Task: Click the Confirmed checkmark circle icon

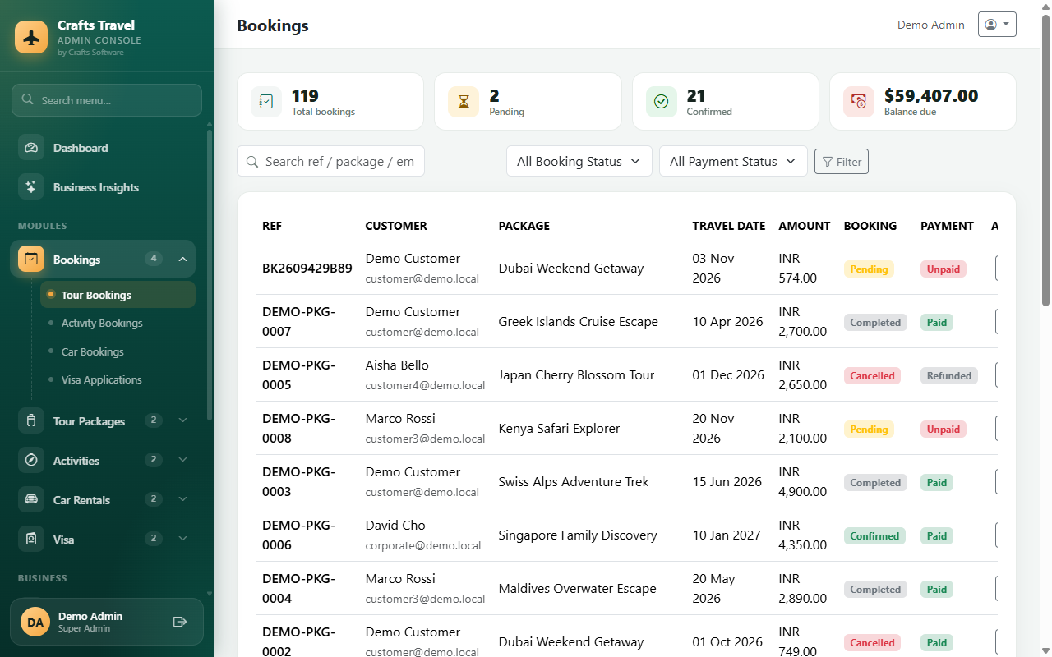Action: click(x=661, y=102)
